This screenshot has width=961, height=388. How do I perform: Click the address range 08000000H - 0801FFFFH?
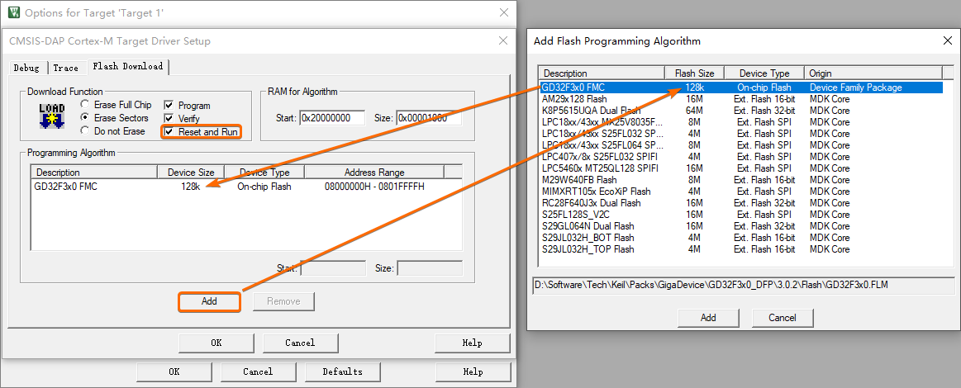[x=374, y=187]
